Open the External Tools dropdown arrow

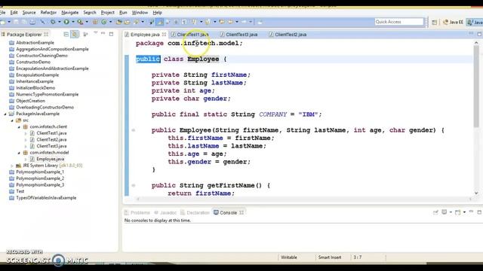click(87, 22)
